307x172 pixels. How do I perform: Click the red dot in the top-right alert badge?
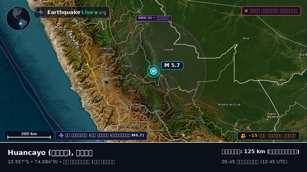[x=246, y=11]
